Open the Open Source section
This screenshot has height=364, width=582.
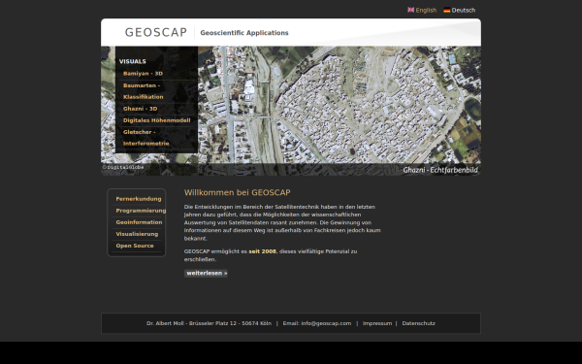point(135,246)
